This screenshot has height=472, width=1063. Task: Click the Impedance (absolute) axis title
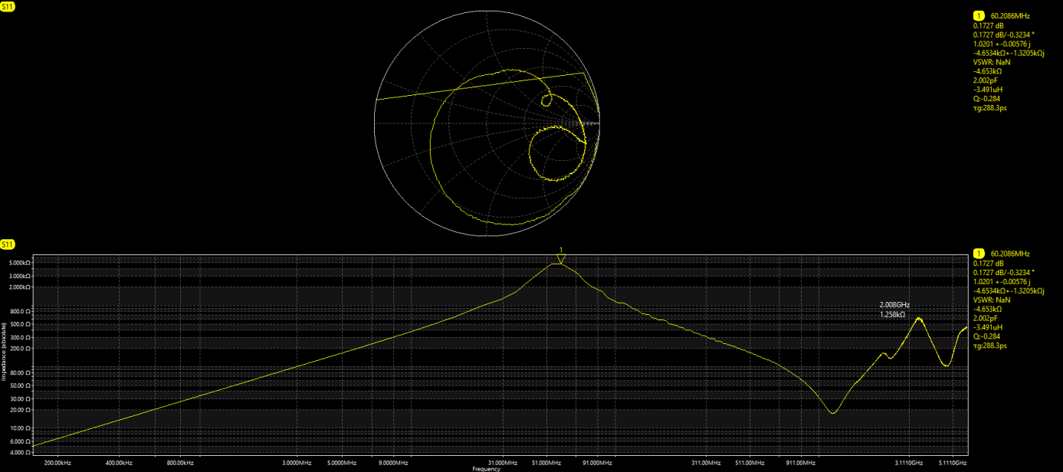(4, 358)
